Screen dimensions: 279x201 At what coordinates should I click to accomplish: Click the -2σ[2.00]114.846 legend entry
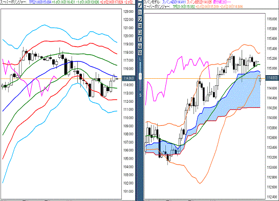click(x=231, y=7)
